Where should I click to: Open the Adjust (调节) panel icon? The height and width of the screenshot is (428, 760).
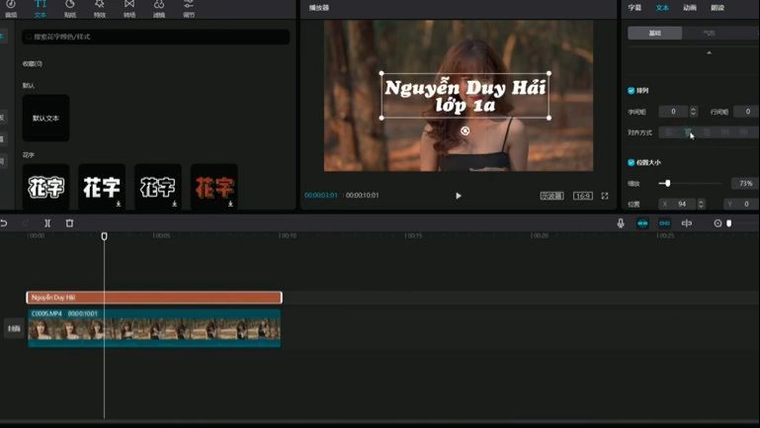click(x=189, y=6)
